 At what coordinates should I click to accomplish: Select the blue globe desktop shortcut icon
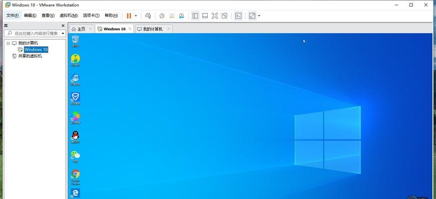(x=75, y=80)
